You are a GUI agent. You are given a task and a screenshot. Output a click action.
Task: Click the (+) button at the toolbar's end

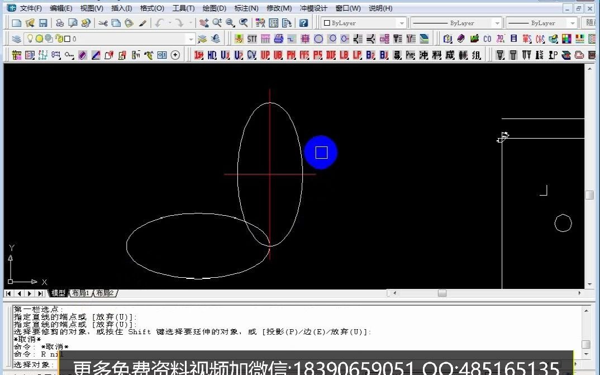[x=175, y=55]
